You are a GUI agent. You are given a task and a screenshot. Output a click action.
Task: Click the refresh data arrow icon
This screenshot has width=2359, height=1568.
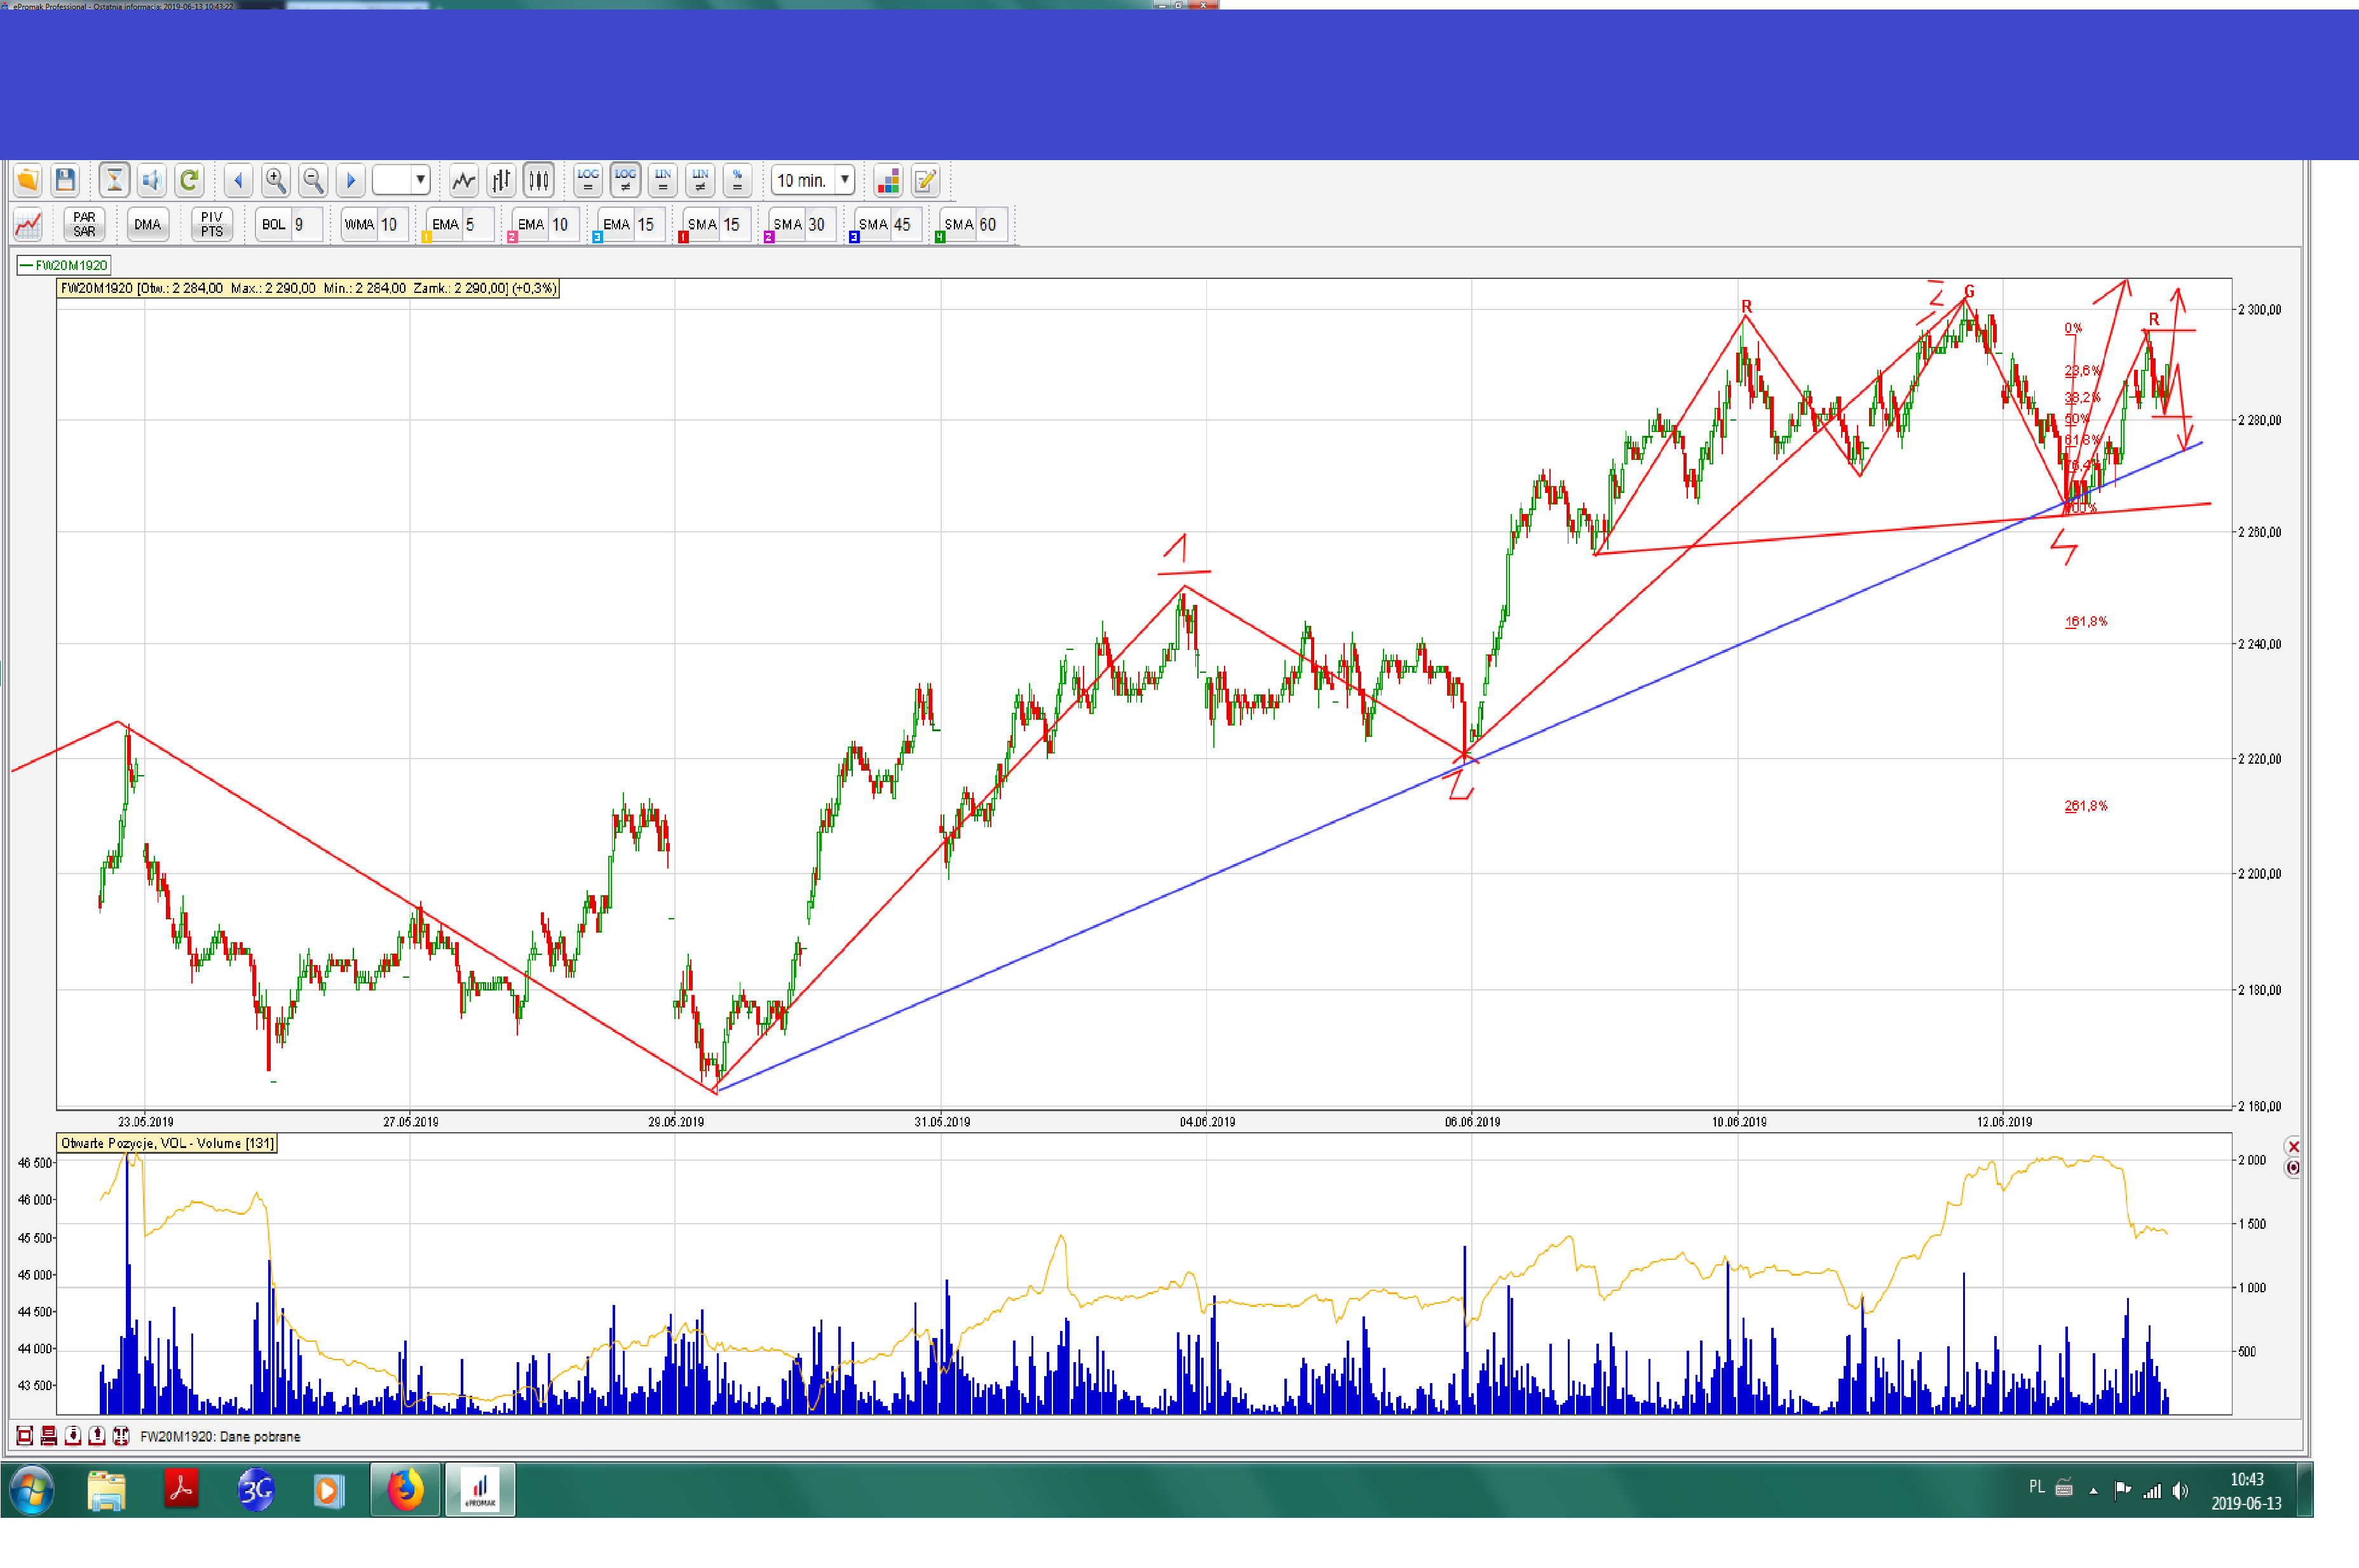click(188, 180)
